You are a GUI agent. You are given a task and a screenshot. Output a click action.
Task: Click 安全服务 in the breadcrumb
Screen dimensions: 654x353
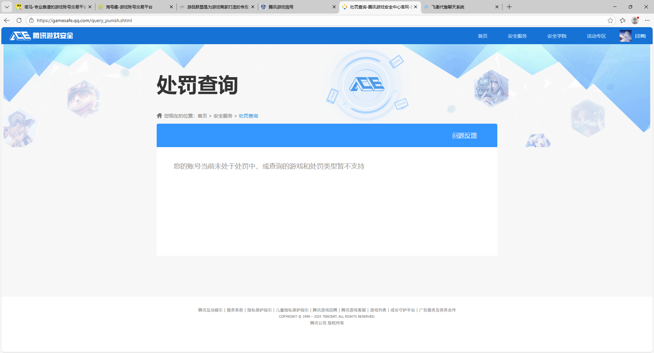pyautogui.click(x=223, y=116)
